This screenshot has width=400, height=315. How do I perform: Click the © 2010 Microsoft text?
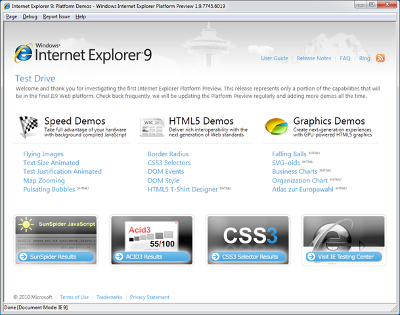[33, 297]
